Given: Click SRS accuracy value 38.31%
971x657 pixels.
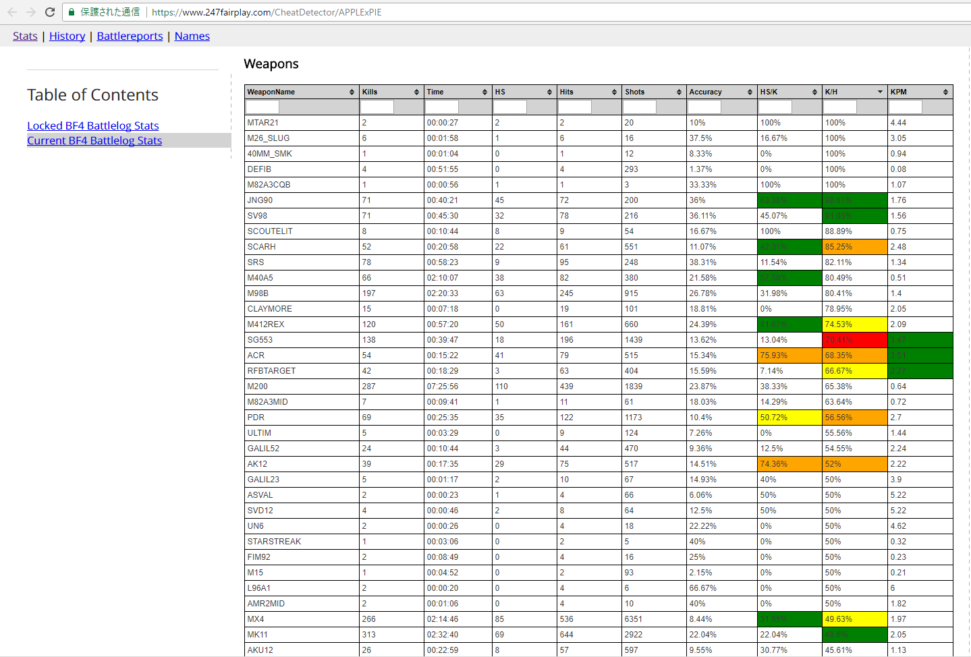Looking at the screenshot, I should (703, 262).
